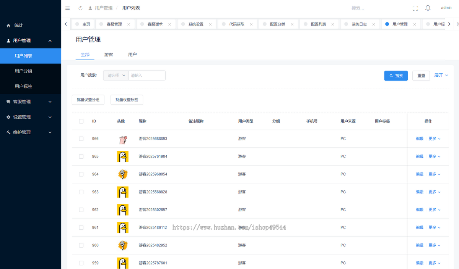The width and height of the screenshot is (459, 269).
Task: Open the 请选择 search field dropdown
Action: click(x=116, y=76)
